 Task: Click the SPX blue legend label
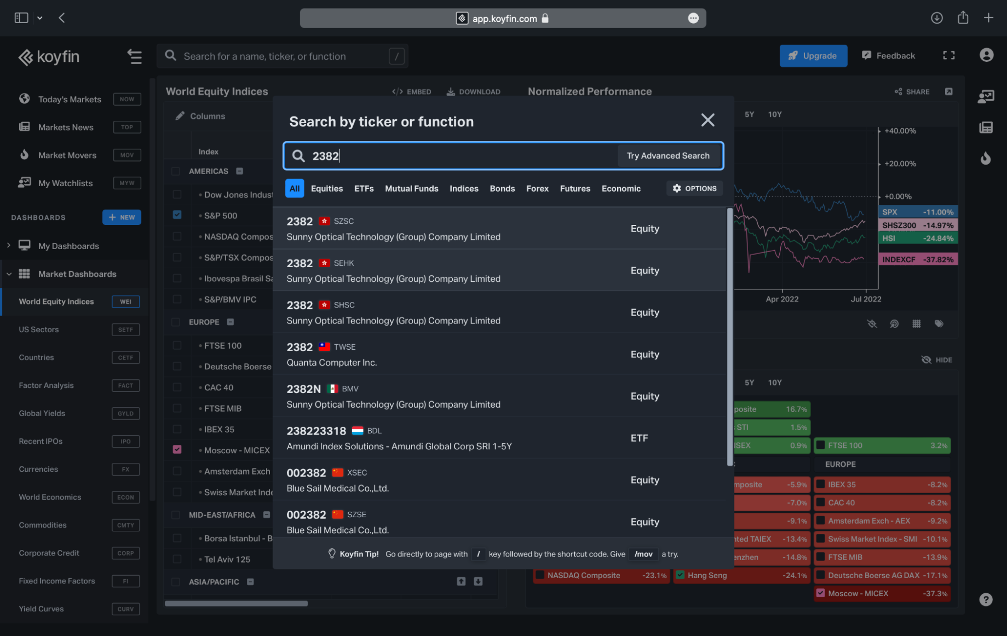coord(917,212)
